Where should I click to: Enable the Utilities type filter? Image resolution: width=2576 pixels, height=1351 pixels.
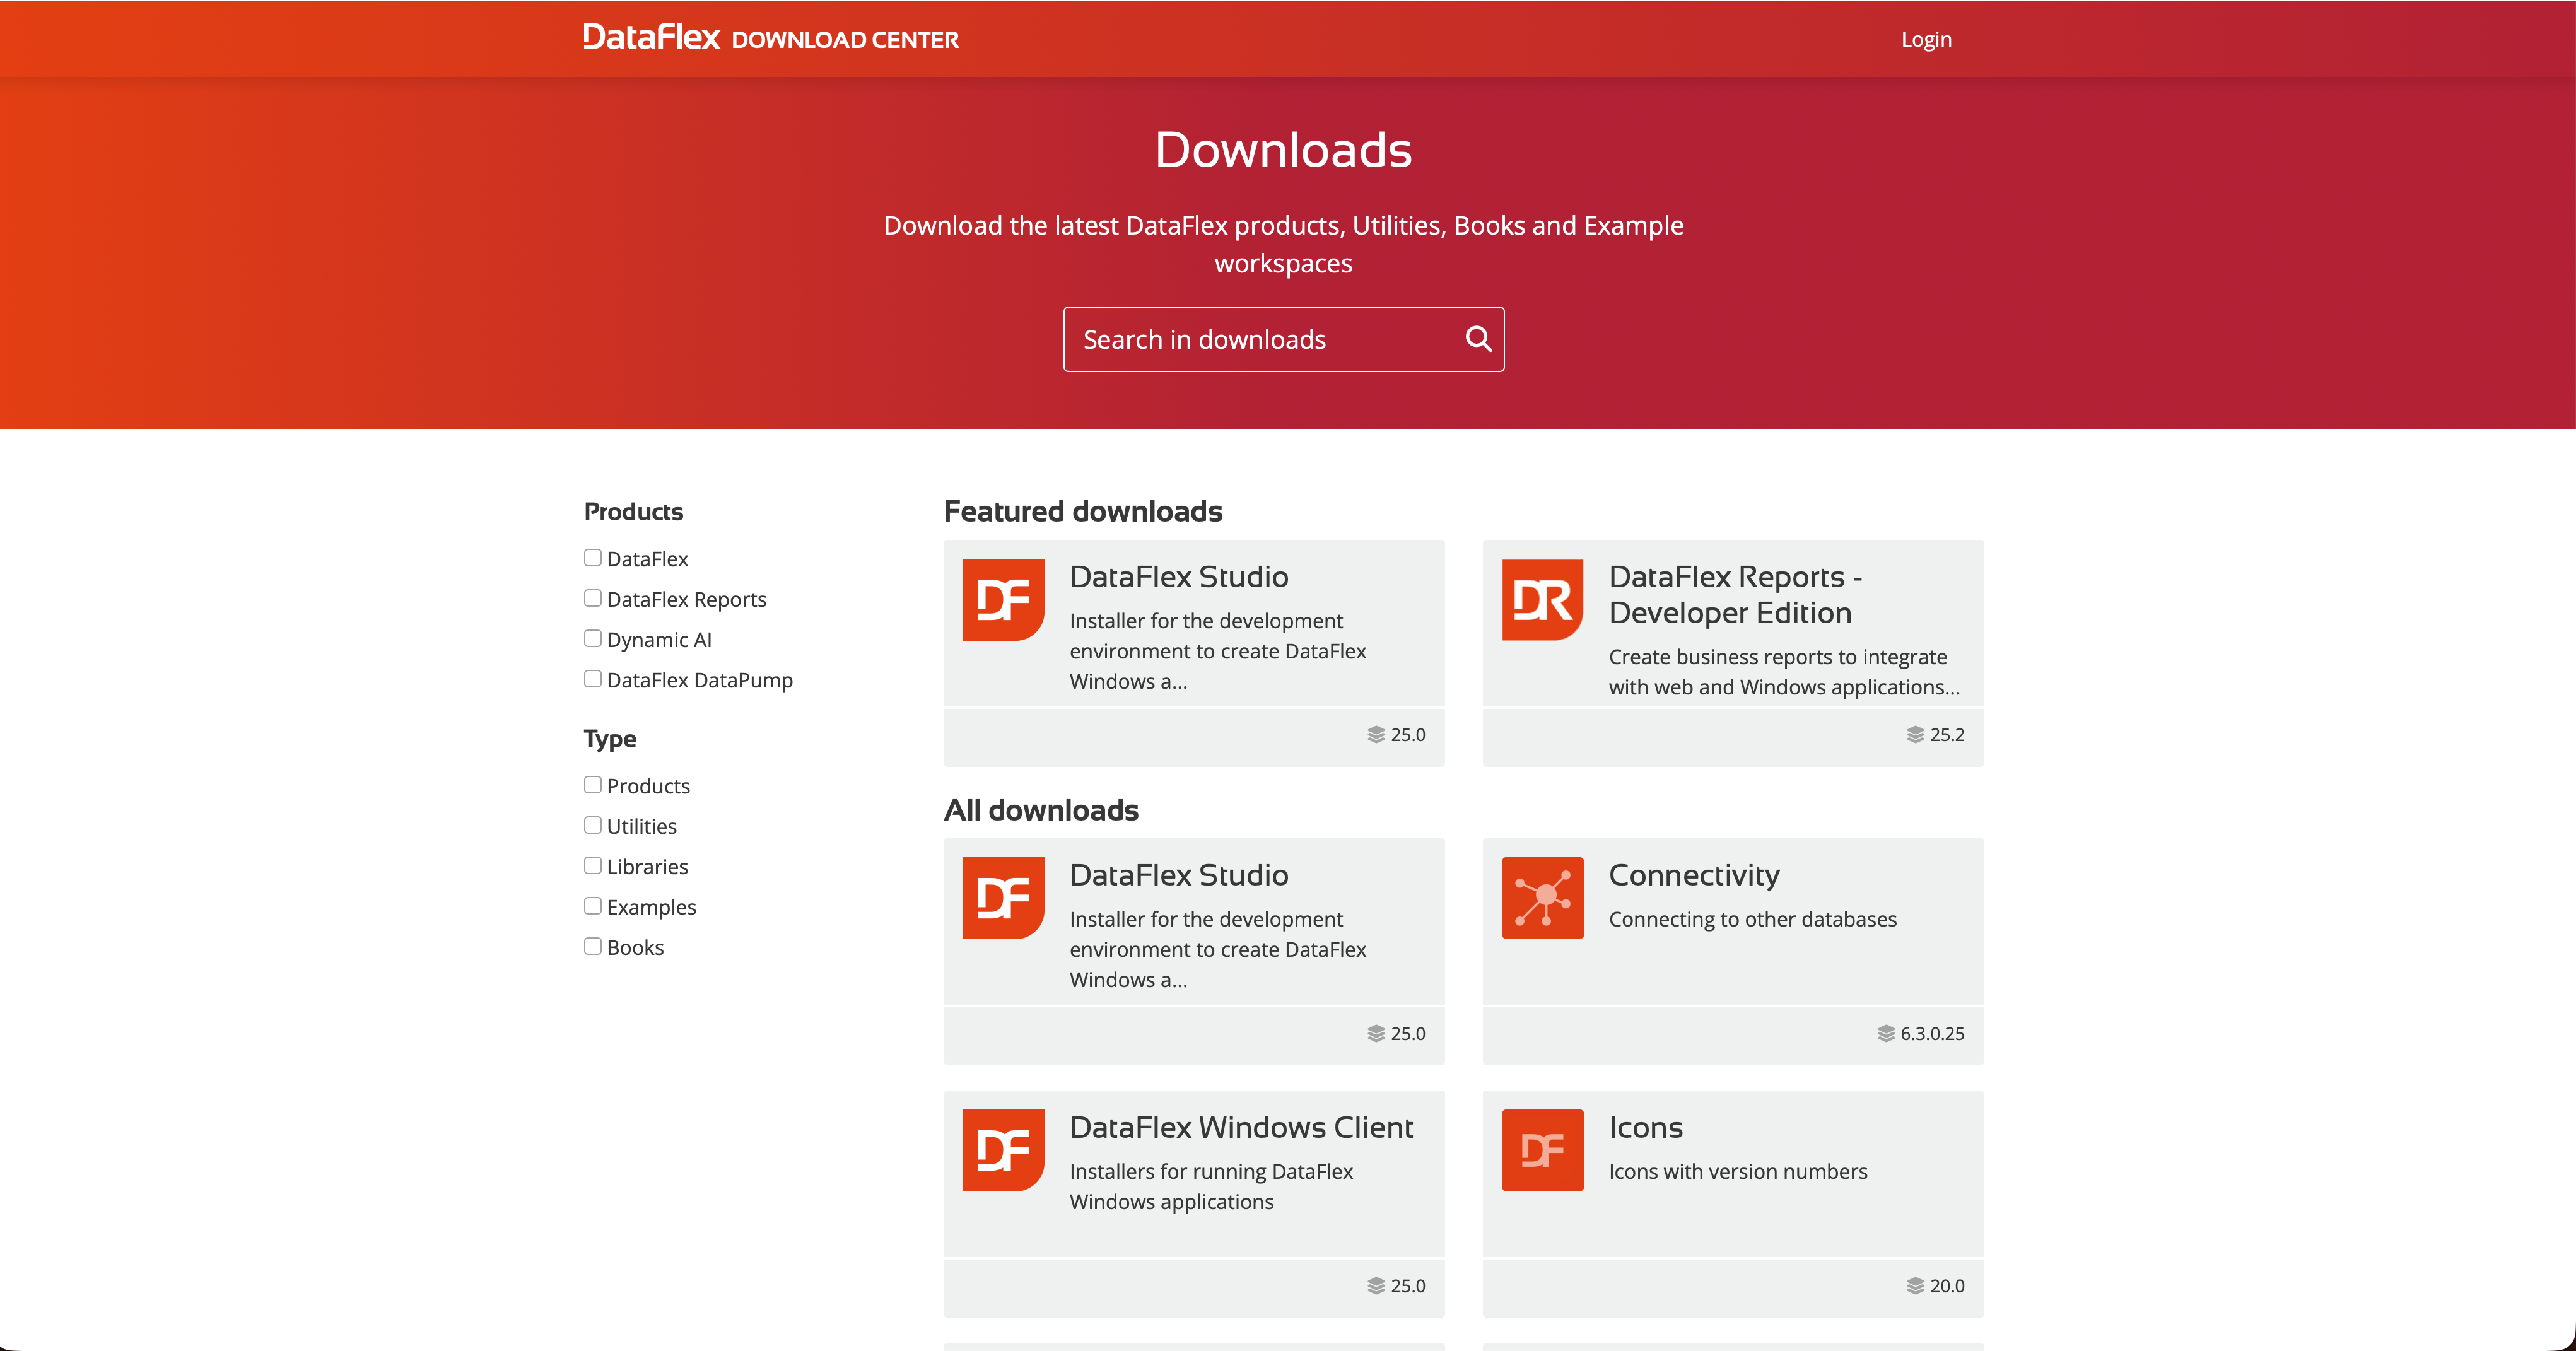click(593, 825)
